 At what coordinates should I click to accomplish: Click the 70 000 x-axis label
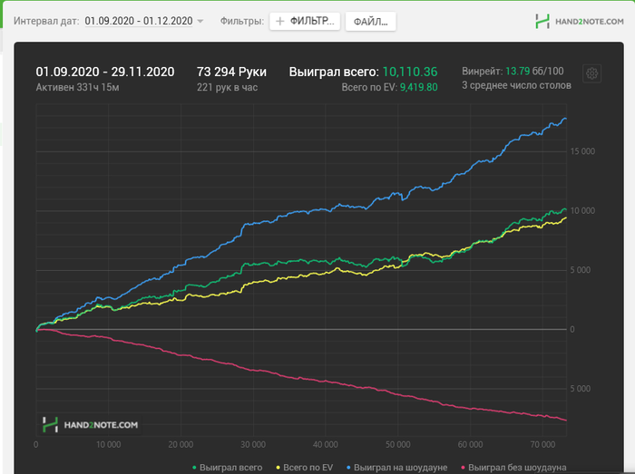click(542, 444)
